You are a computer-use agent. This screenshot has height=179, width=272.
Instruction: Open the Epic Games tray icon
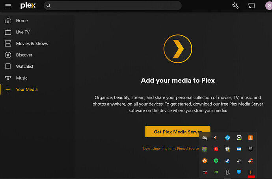(x=250, y=149)
